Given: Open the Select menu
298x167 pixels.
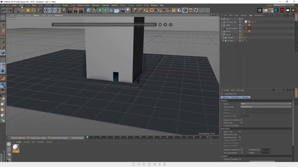Looking at the screenshot, I should (21, 5).
